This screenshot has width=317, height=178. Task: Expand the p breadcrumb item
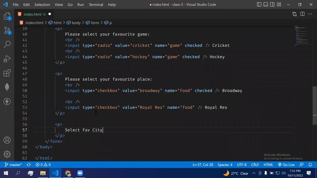[108, 23]
